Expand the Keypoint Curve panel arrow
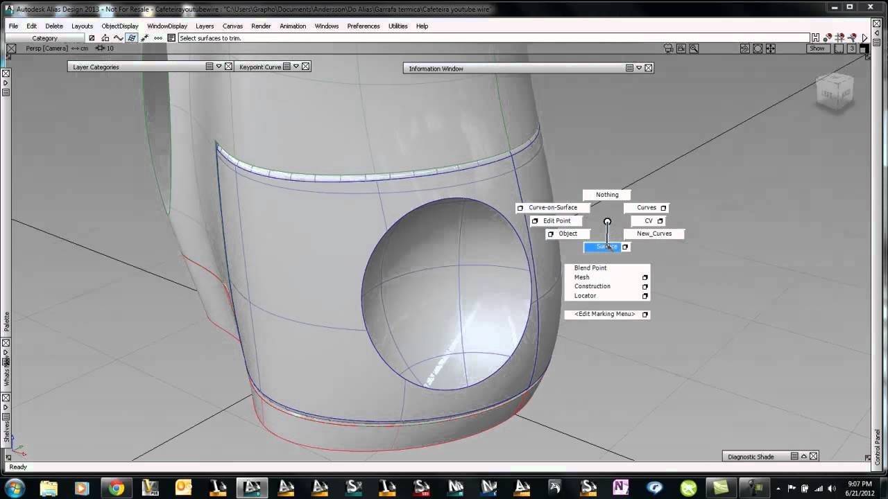Viewport: 888px width, 499px height. point(296,67)
